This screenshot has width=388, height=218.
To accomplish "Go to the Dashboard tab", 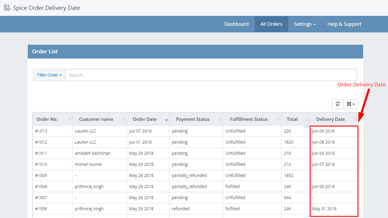I will [236, 24].
